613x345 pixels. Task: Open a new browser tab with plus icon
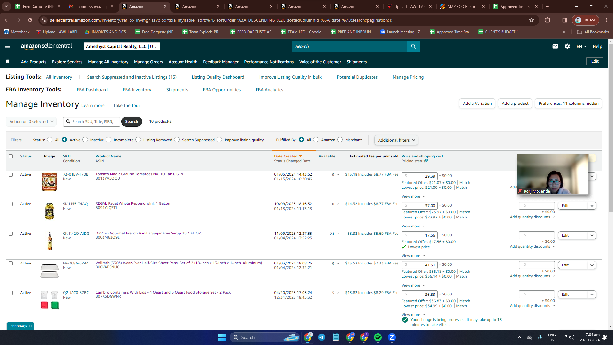tap(548, 6)
